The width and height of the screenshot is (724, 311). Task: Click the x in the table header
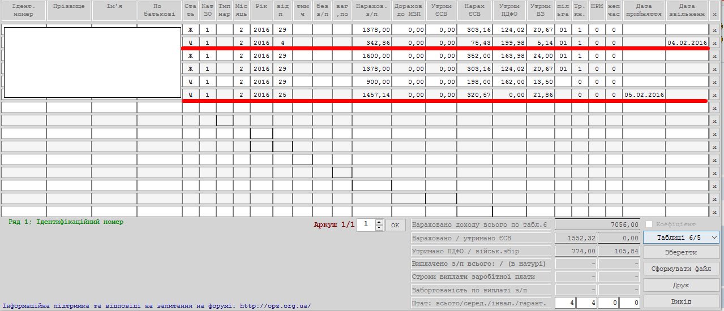click(714, 10)
